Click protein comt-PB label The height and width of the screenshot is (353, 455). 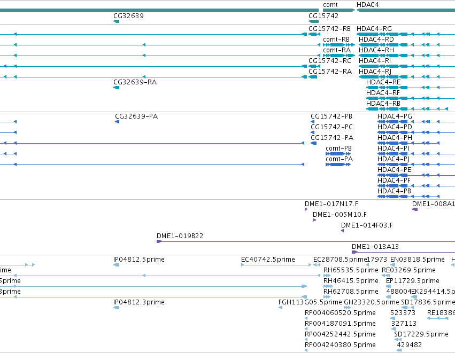(338, 148)
